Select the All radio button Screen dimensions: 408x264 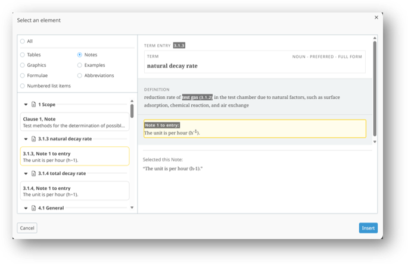point(23,41)
